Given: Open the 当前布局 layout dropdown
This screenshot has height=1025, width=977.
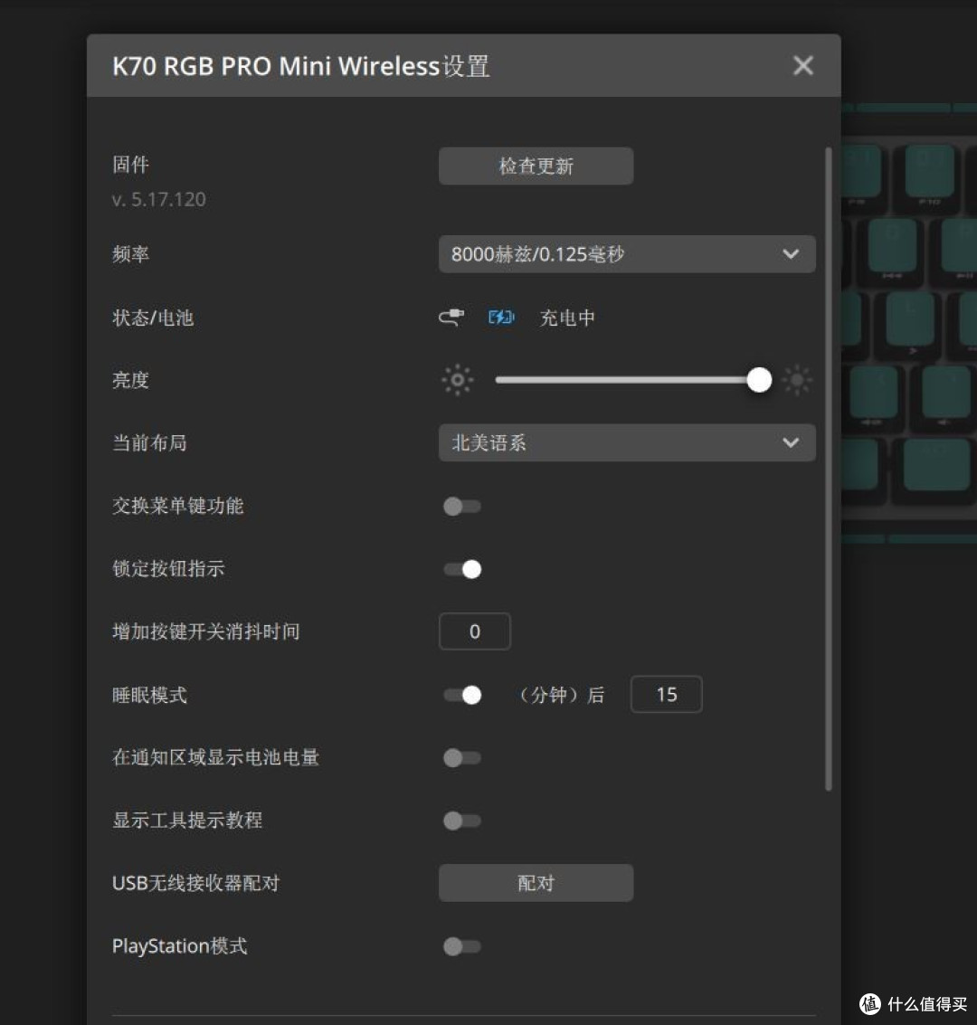Looking at the screenshot, I should [x=627, y=442].
